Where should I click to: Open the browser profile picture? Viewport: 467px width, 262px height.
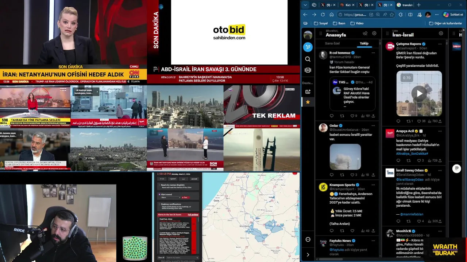[x=428, y=15]
